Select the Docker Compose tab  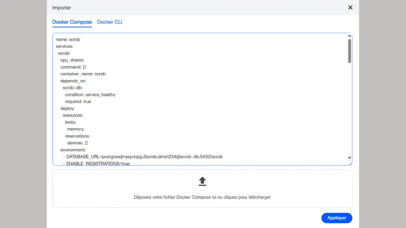72,22
